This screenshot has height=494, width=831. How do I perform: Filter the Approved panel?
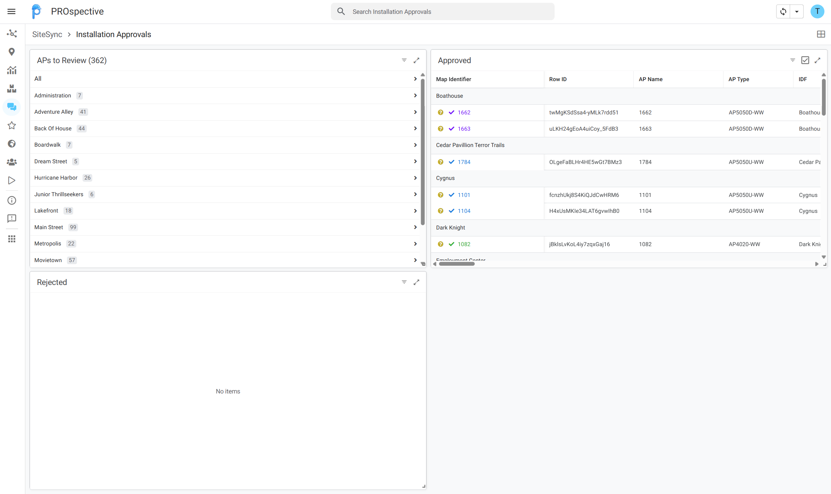[x=793, y=60]
